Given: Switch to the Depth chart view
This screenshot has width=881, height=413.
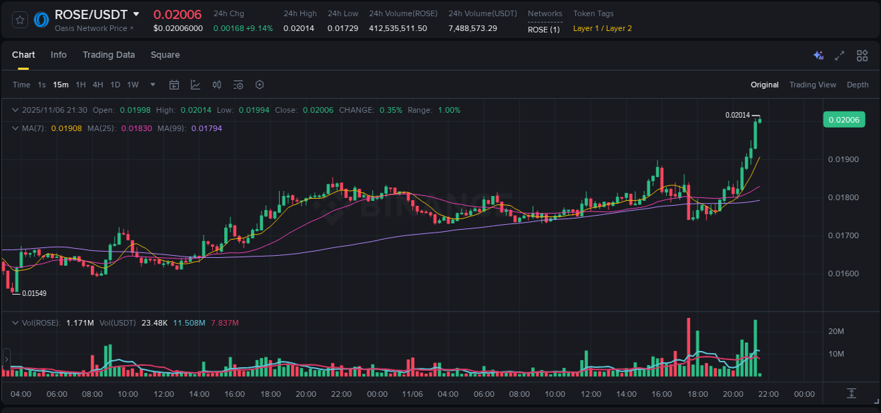Looking at the screenshot, I should (x=857, y=85).
